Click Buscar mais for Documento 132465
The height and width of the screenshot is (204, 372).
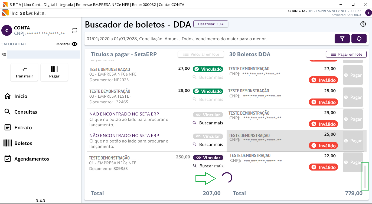[208, 100]
